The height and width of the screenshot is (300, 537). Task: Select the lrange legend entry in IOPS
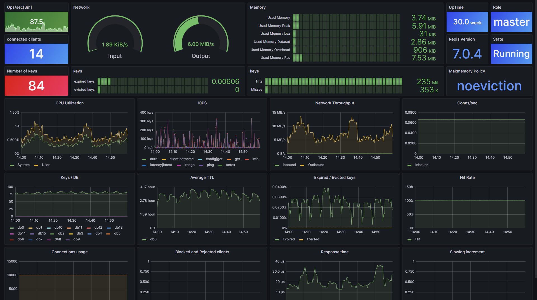189,165
